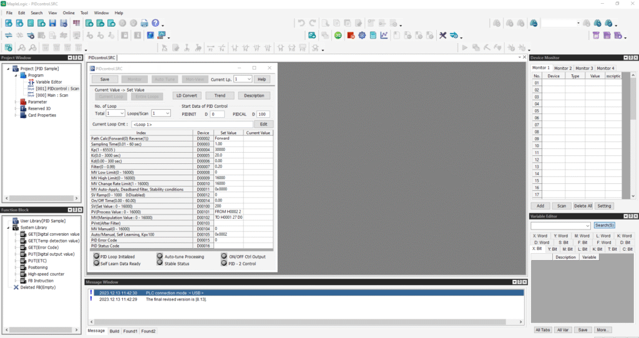Screen dimensions: 639x338
Task: Switch to Monitor 2 tab
Action: pyautogui.click(x=562, y=69)
